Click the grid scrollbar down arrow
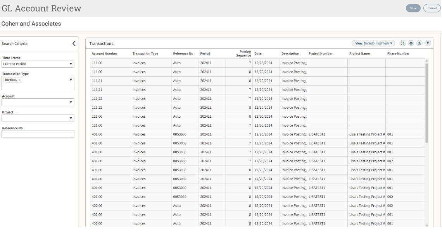 427,225
